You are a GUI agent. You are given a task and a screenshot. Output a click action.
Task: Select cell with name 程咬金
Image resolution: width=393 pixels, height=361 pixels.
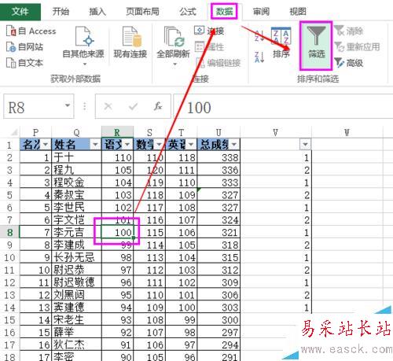click(76, 182)
